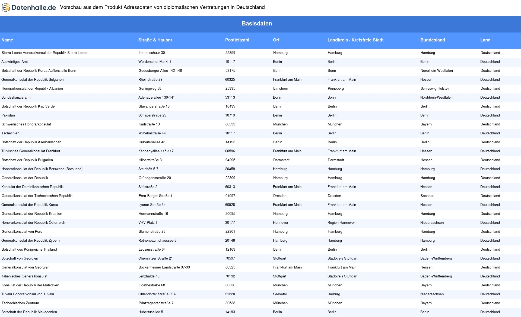This screenshot has height=317, width=521.
Task: Click Honorarkonsulat der Republik Österreich
Action: pyautogui.click(x=33, y=222)
